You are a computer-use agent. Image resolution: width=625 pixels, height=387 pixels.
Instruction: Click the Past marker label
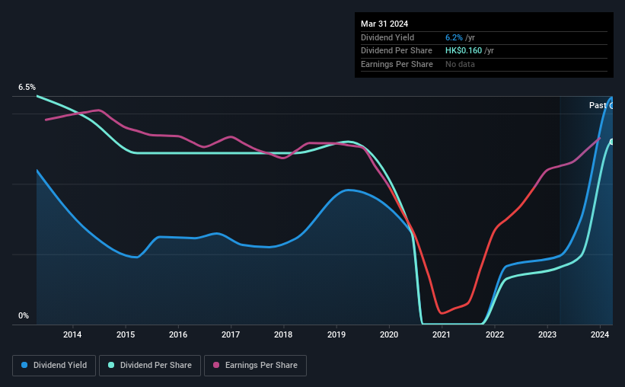tap(598, 105)
